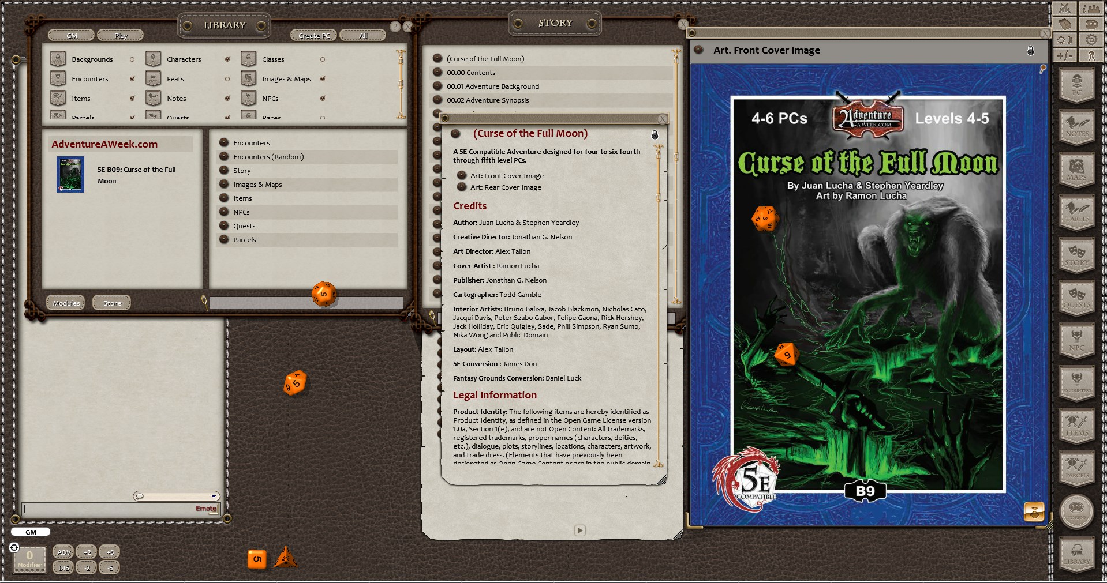Enable the Feats library checkbox
Image resolution: width=1107 pixels, height=583 pixels.
pyautogui.click(x=227, y=78)
